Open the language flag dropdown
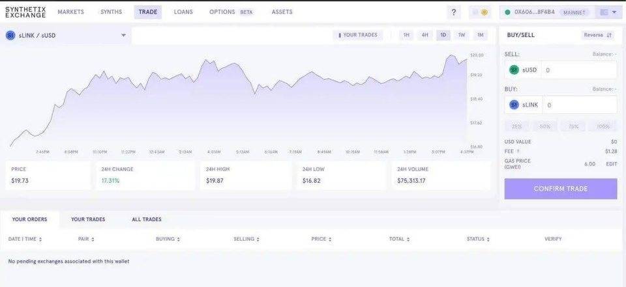This screenshot has width=626, height=287. pos(608,12)
